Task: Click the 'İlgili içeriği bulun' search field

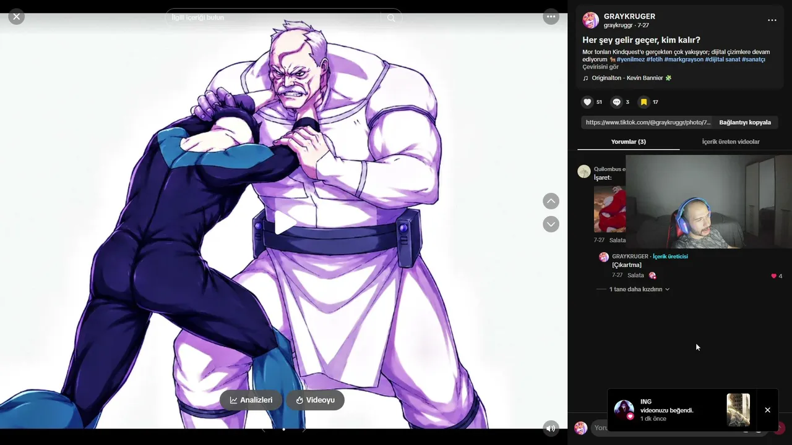Action: tap(272, 18)
